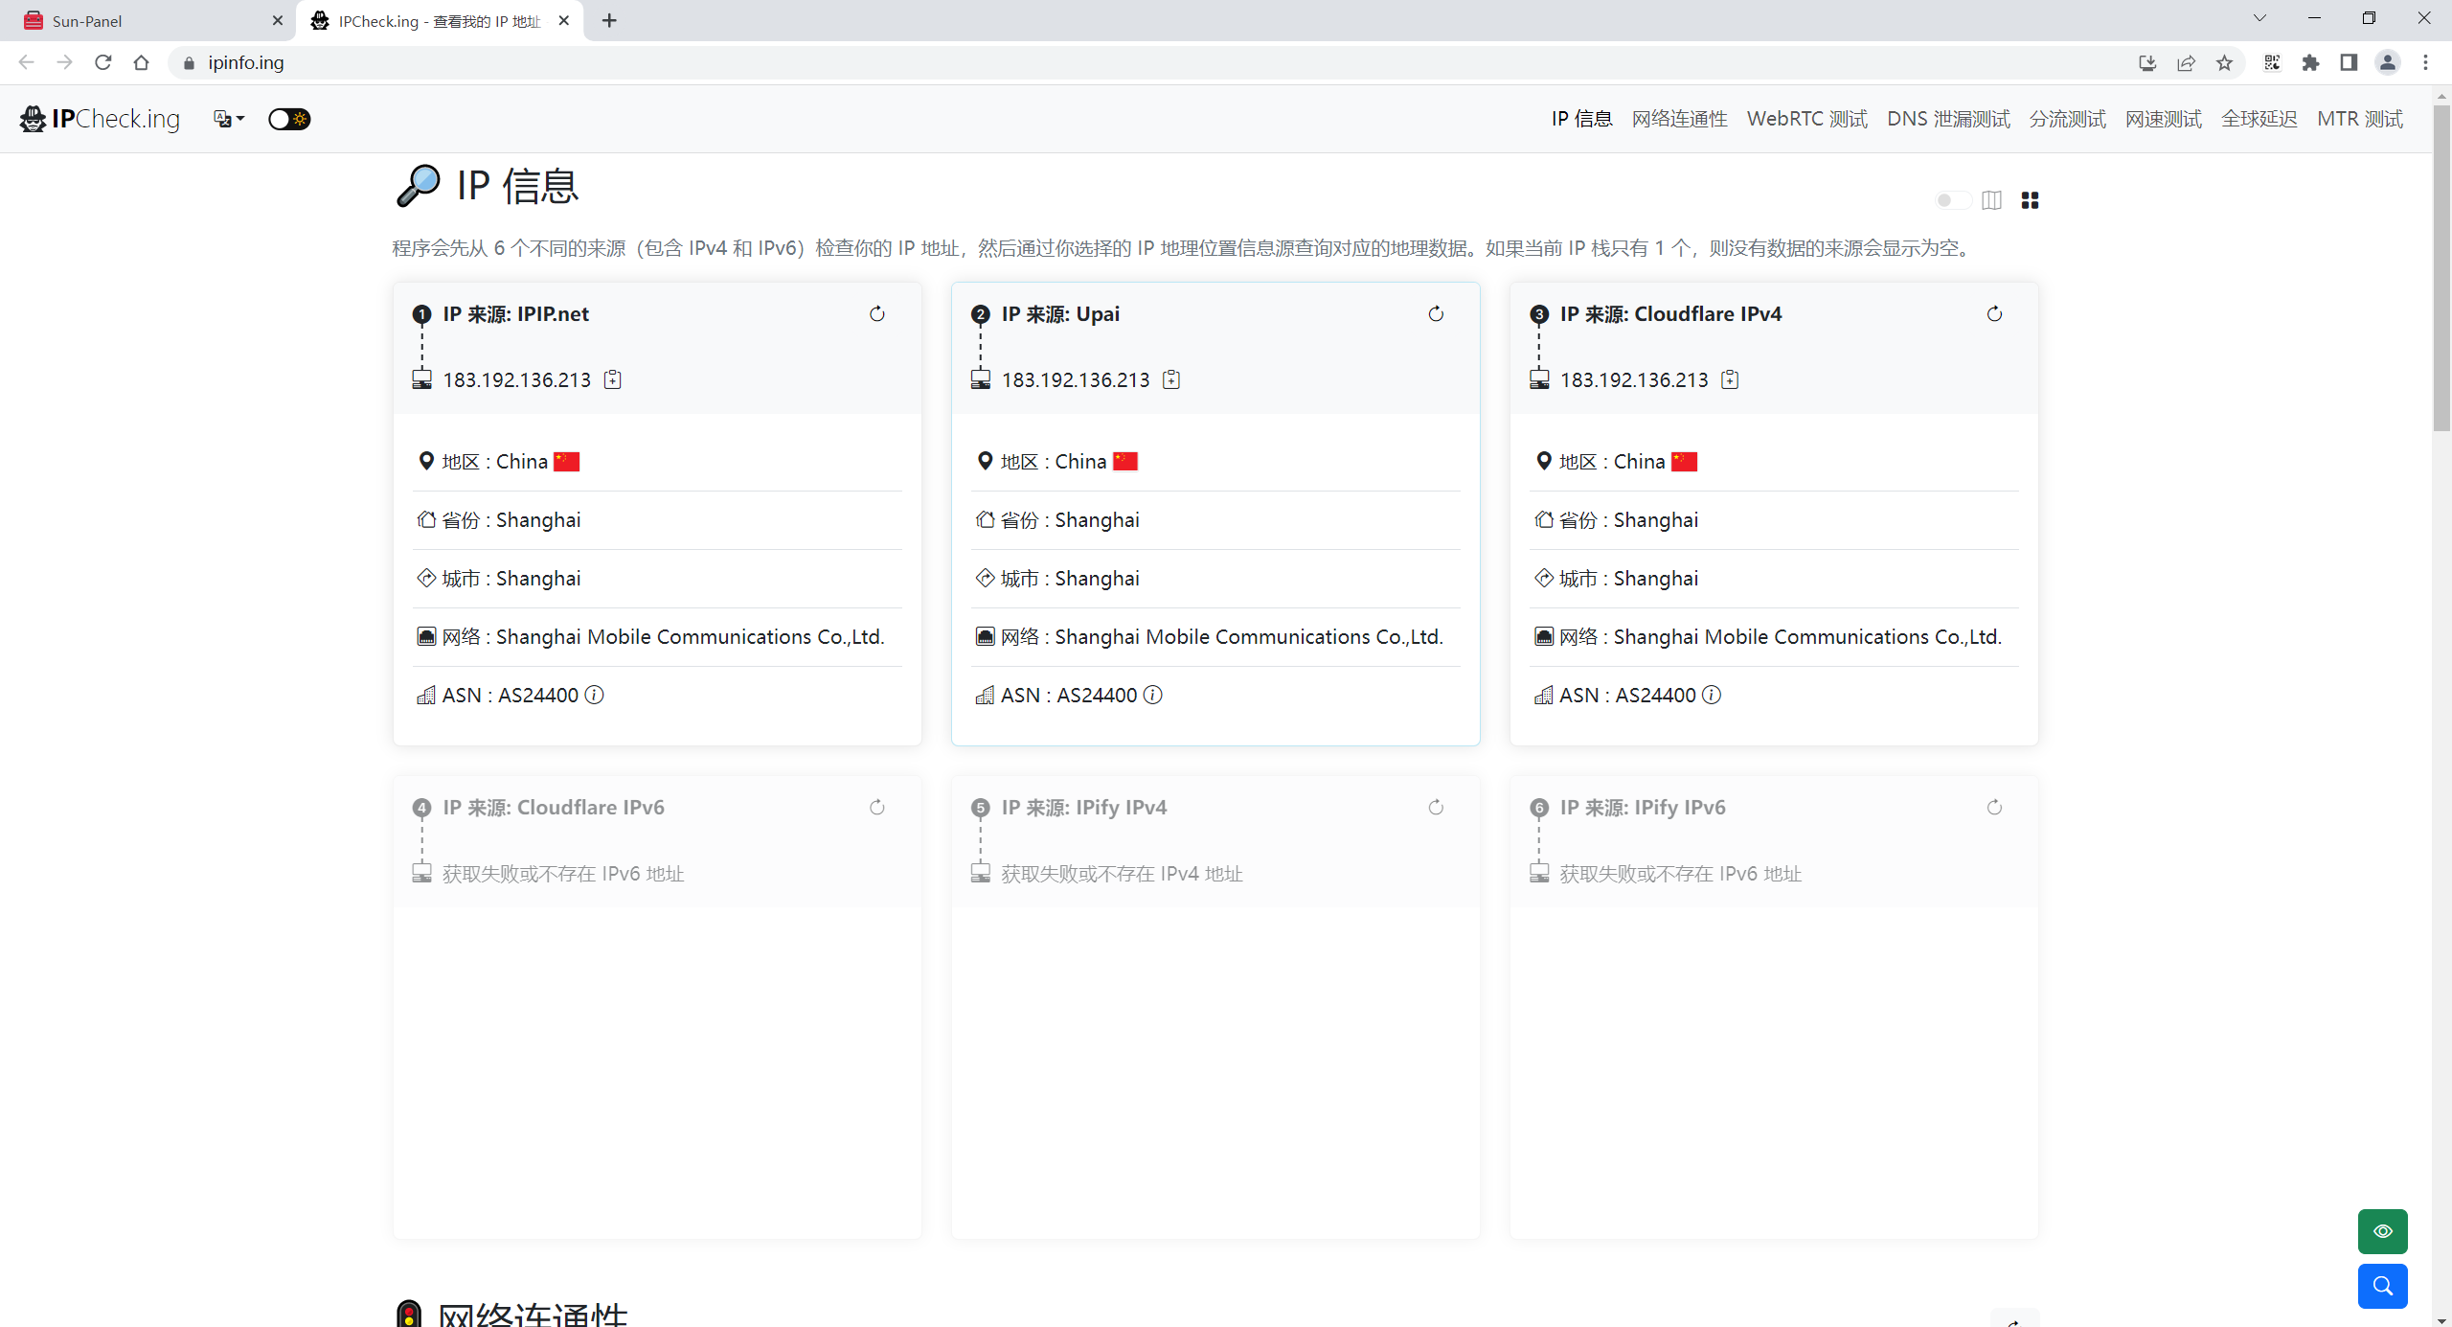
Task: Copy the IP address in Upai card
Action: (x=1171, y=379)
